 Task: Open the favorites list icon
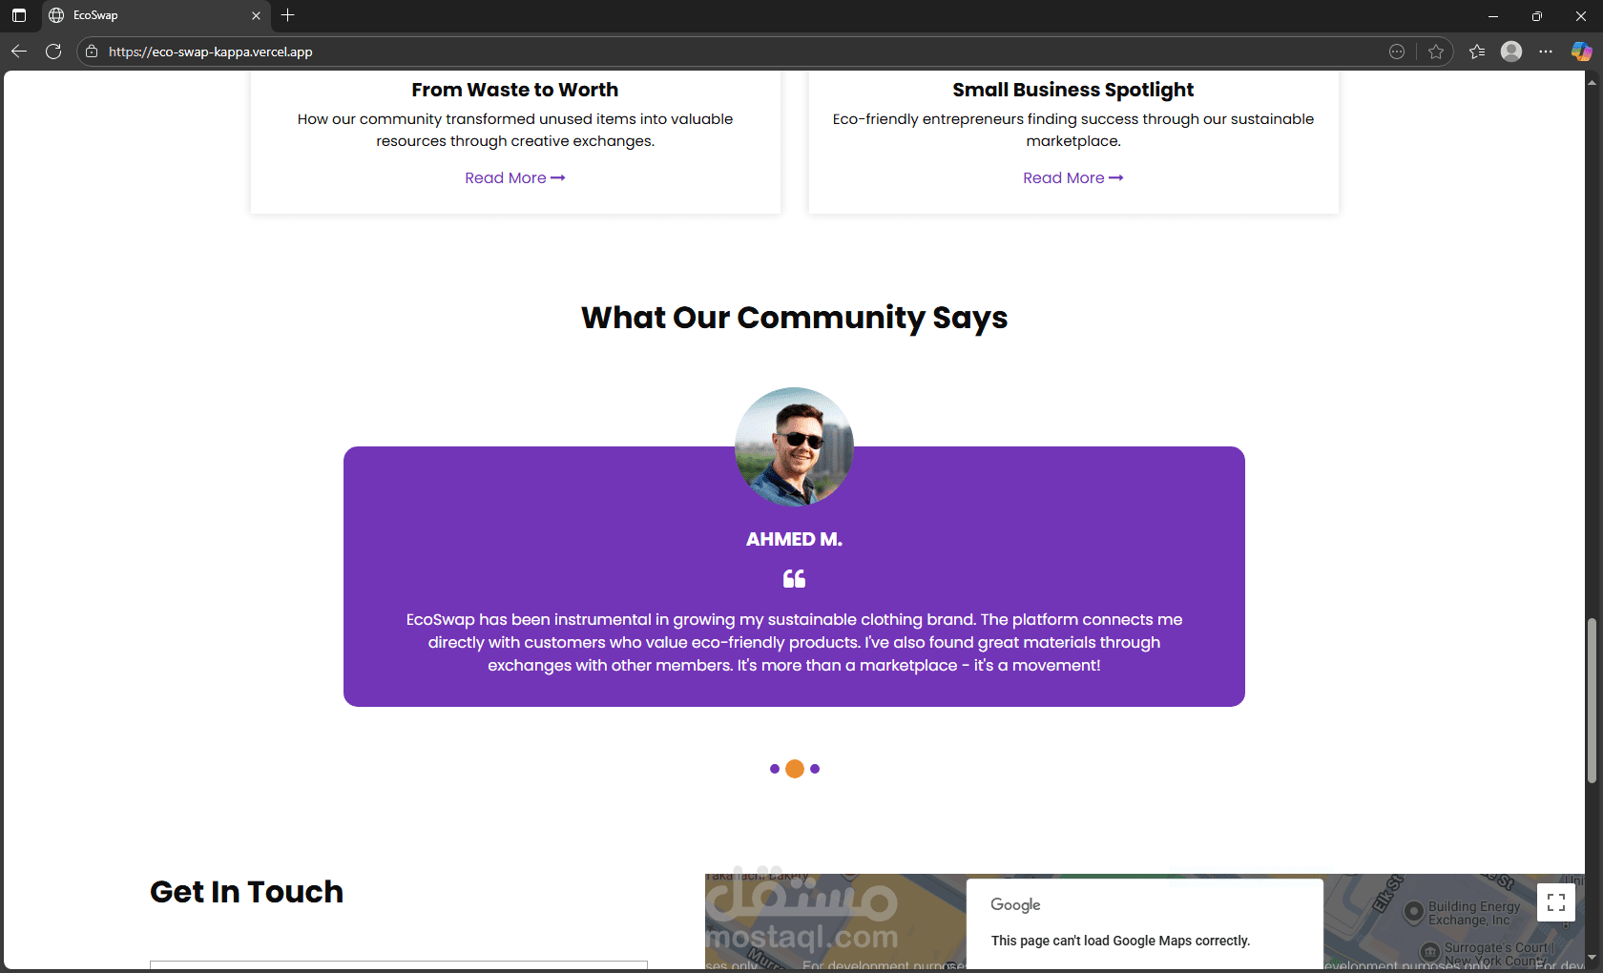1477,52
